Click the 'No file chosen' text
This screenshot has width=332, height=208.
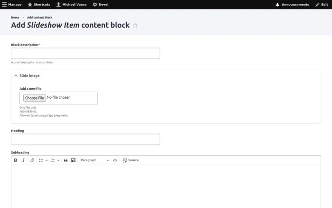[x=59, y=97]
